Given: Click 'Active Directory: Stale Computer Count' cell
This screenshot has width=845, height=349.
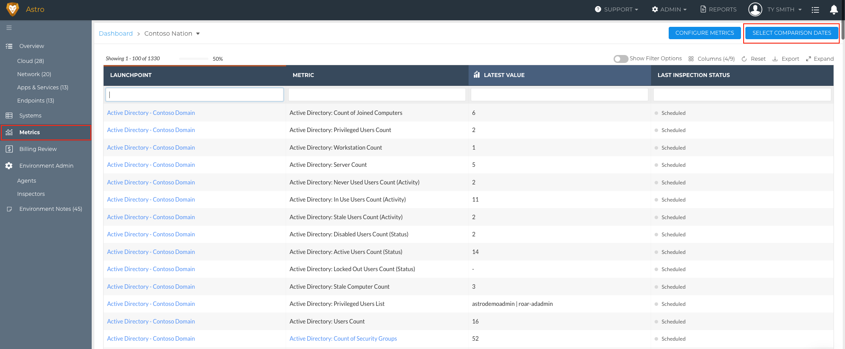Looking at the screenshot, I should (339, 287).
